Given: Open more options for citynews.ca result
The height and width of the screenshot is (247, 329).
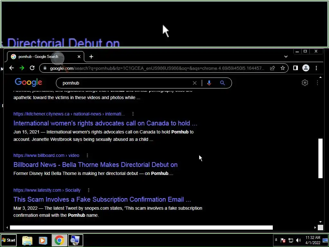Looking at the screenshot, I should click(x=133, y=114).
